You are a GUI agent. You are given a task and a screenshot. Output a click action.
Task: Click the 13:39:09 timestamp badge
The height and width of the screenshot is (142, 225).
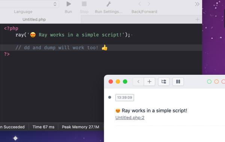point(125,98)
